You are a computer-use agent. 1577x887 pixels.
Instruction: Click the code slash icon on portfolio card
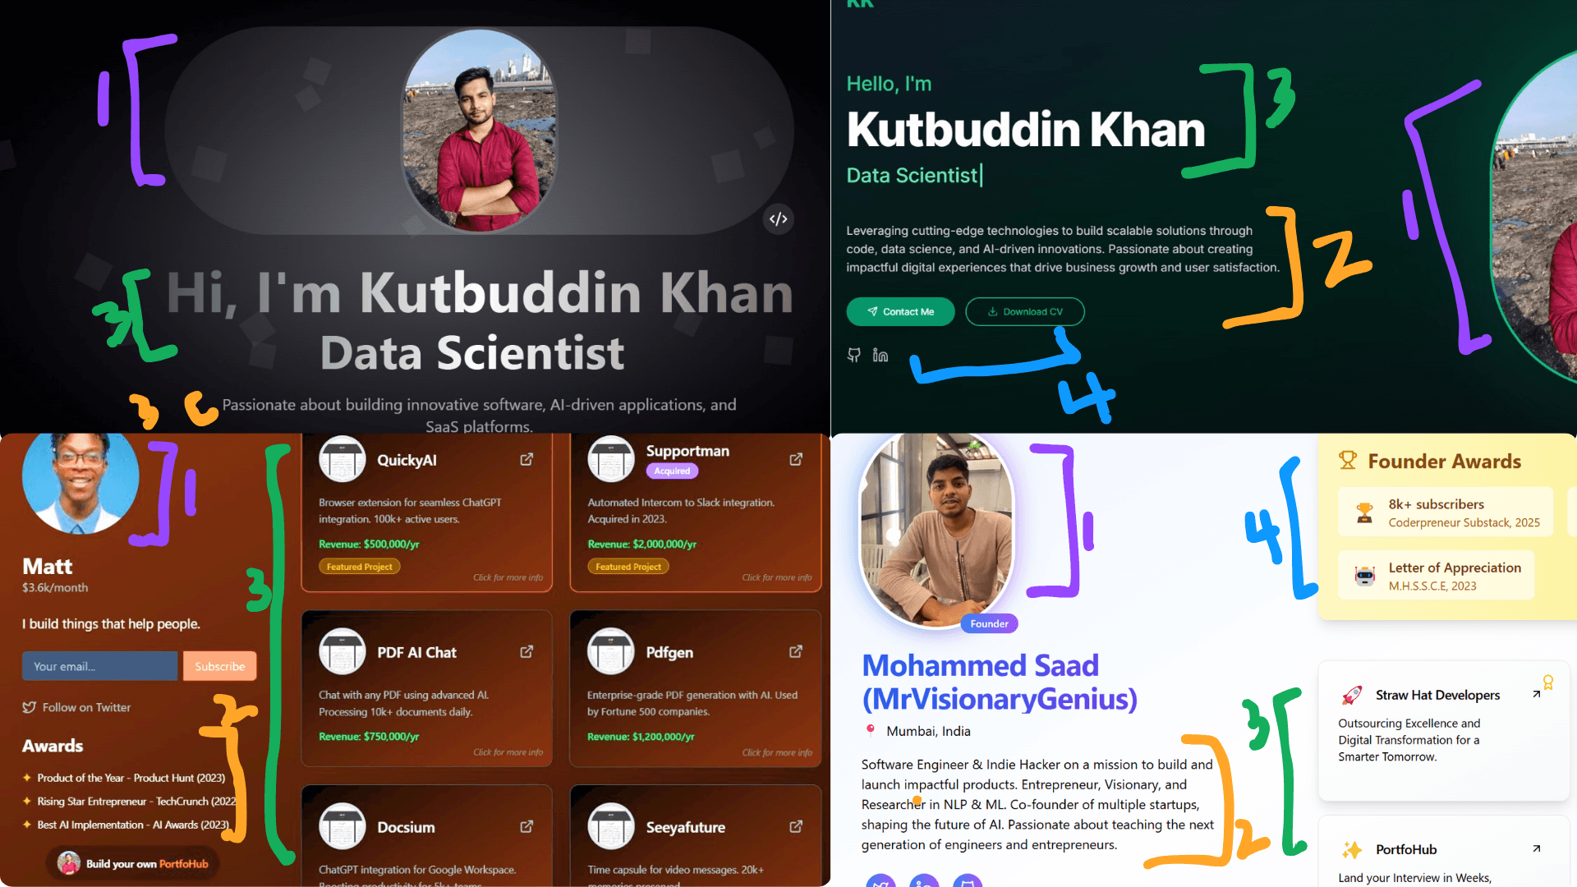(x=779, y=218)
